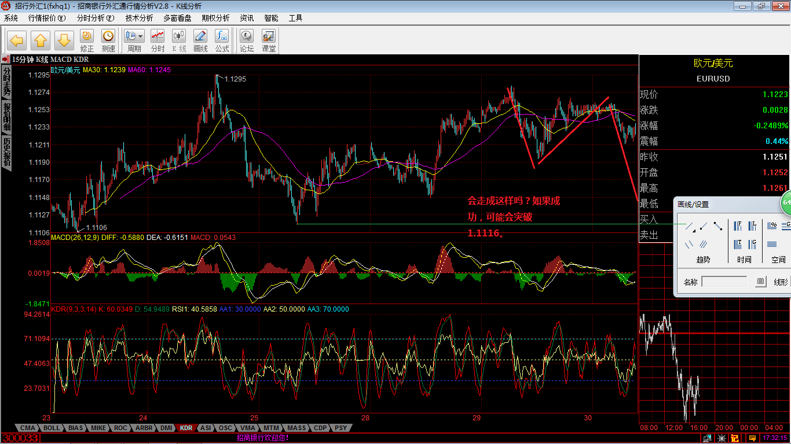Open the 期权分析 menu
The image size is (791, 444).
[x=215, y=18]
